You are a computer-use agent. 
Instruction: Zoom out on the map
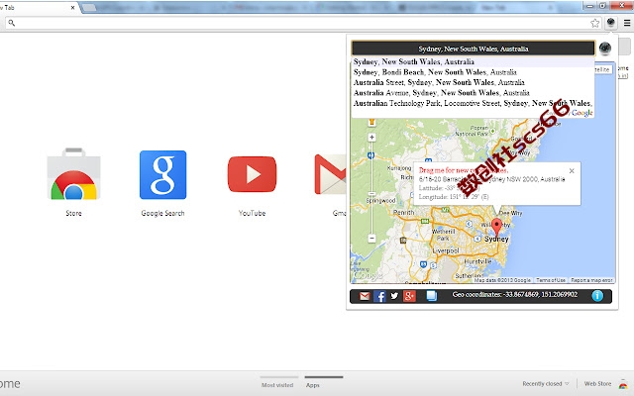pyautogui.click(x=372, y=239)
